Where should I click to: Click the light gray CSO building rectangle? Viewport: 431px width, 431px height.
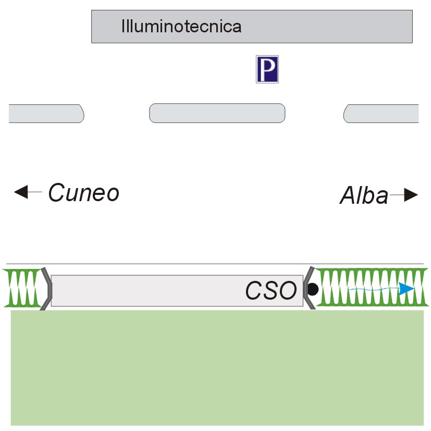pyautogui.click(x=177, y=290)
